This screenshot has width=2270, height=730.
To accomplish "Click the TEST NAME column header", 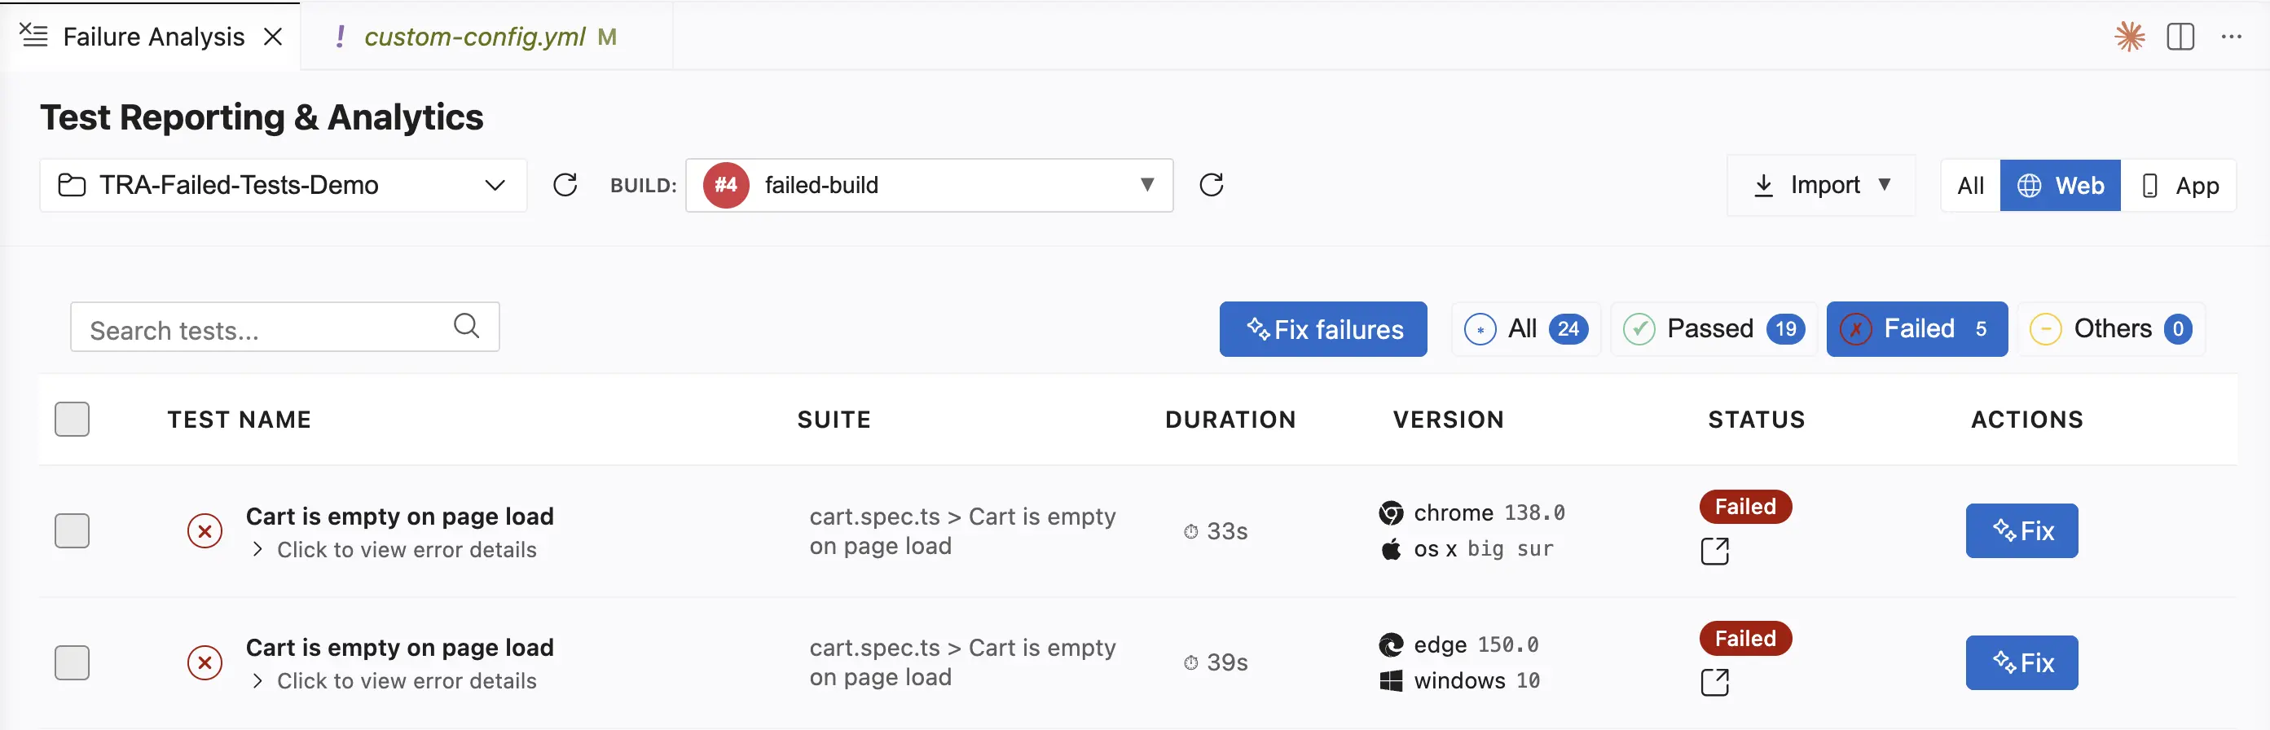I will (240, 420).
